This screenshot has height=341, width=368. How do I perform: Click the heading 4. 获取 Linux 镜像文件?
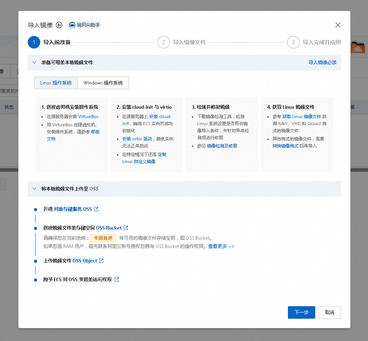[291, 107]
